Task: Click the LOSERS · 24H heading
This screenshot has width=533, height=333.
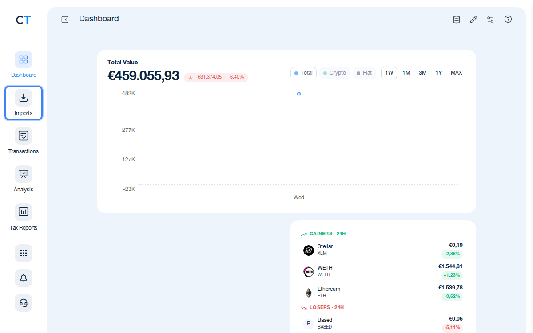Action: point(326,307)
